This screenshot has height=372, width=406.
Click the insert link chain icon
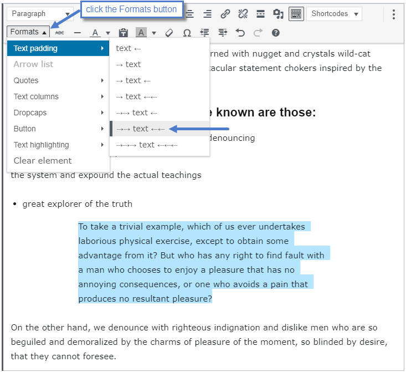point(225,14)
